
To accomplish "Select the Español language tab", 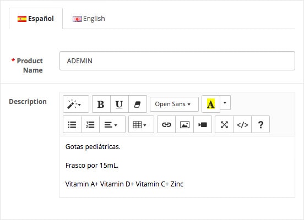I will point(36,19).
